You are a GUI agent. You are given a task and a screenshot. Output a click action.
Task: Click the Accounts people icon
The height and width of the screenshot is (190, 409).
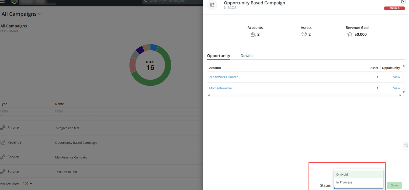pos(253,34)
